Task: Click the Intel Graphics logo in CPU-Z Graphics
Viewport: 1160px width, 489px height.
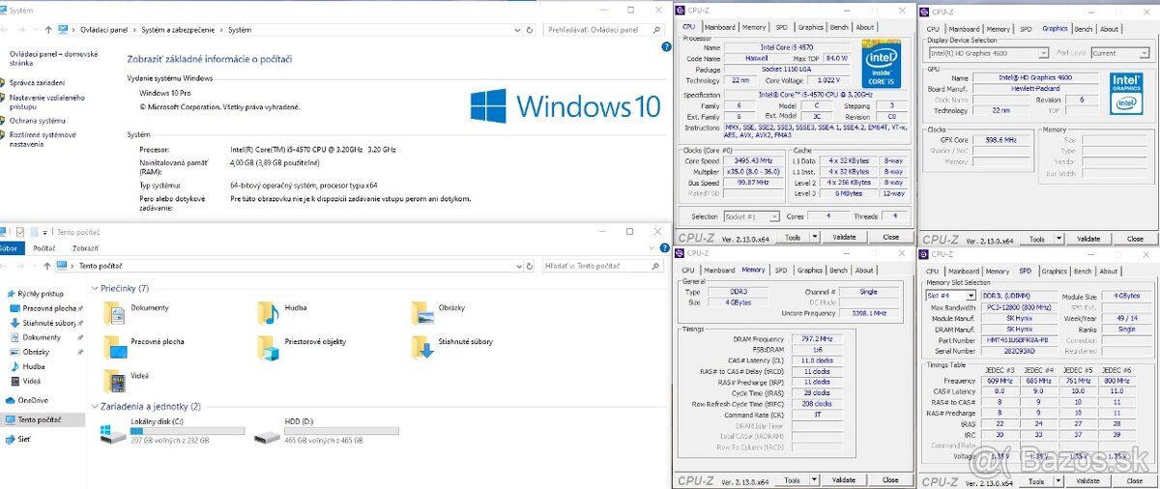Action: [1125, 92]
